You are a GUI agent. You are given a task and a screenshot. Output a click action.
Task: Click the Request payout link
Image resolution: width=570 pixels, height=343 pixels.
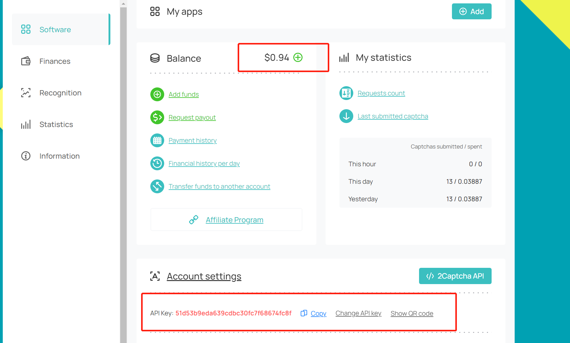tap(192, 117)
